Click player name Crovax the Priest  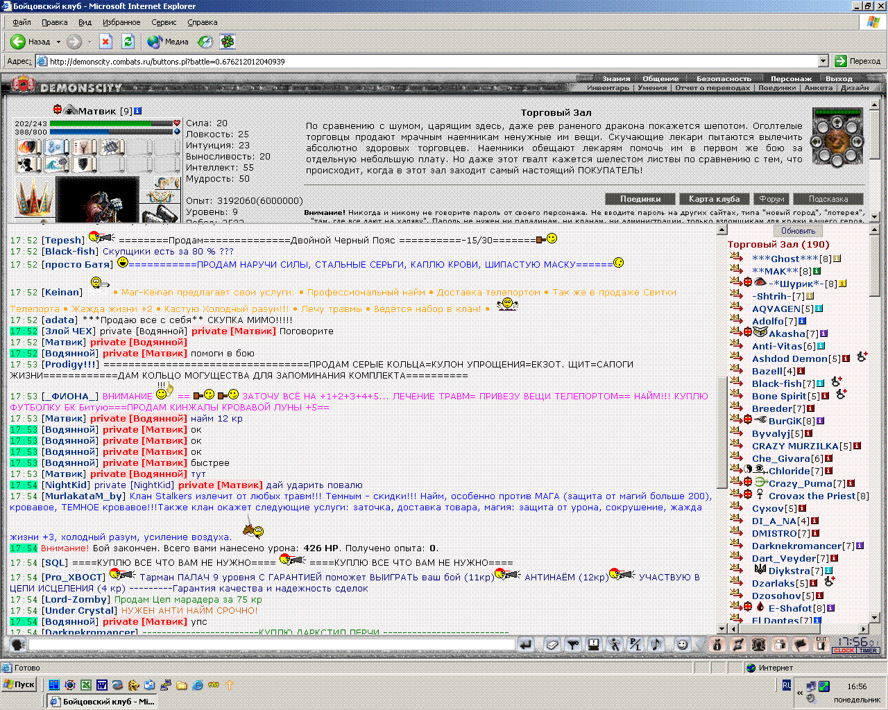coord(812,496)
